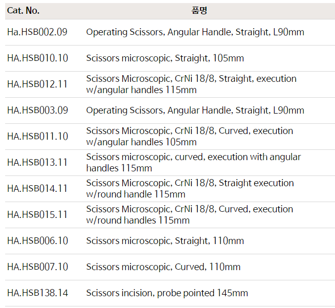Click 'Scissors microscopic, Straight, 105mm' description
Screen dimensions: 335x308
click(165, 58)
